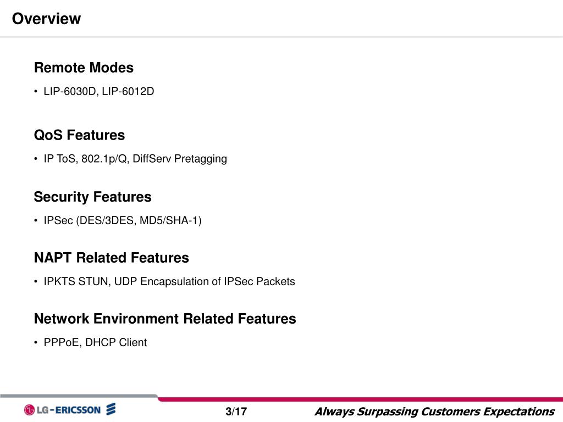Select the Remote Modes heading
Screen dimensions: 563x422
(x=84, y=68)
